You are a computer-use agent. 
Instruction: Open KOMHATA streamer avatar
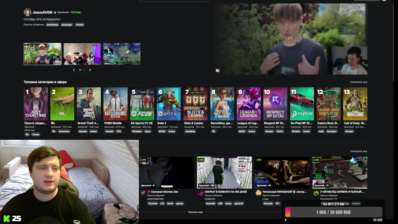(201, 193)
